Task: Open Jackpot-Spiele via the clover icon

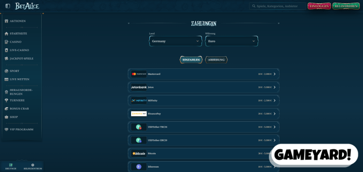Action: (6, 58)
